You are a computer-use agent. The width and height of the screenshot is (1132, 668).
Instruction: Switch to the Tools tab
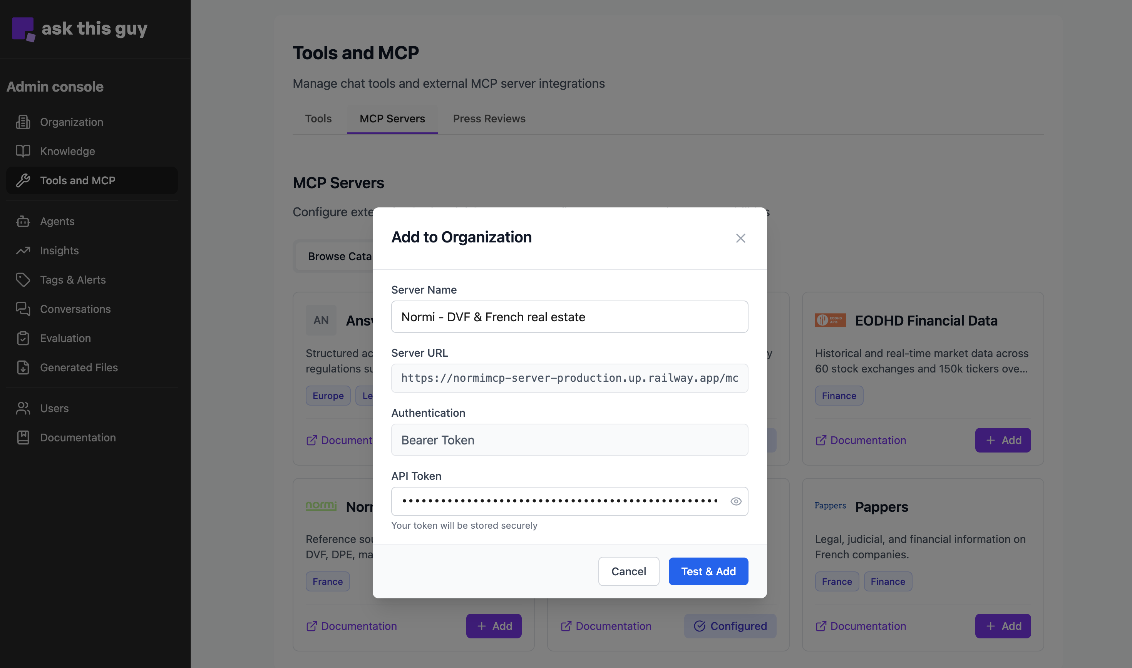point(318,119)
